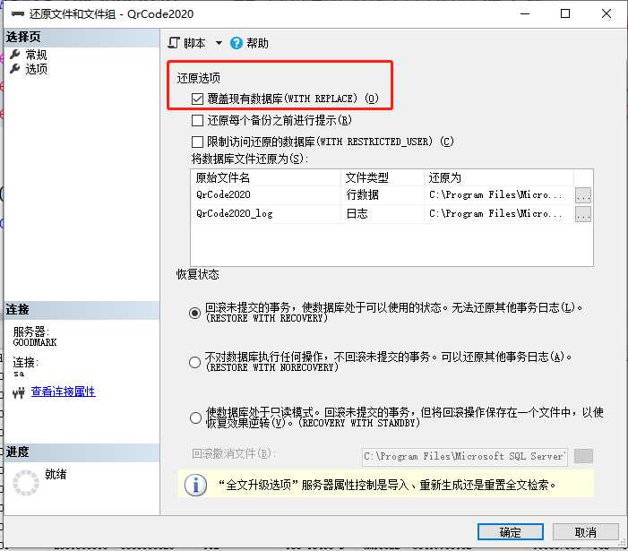Screen dimensions: 628x551
Task: Click the wrench icon beside 常规
Action: (15, 54)
